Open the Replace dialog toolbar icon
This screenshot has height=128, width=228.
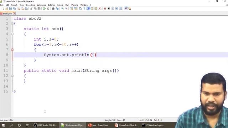tap(57, 9)
